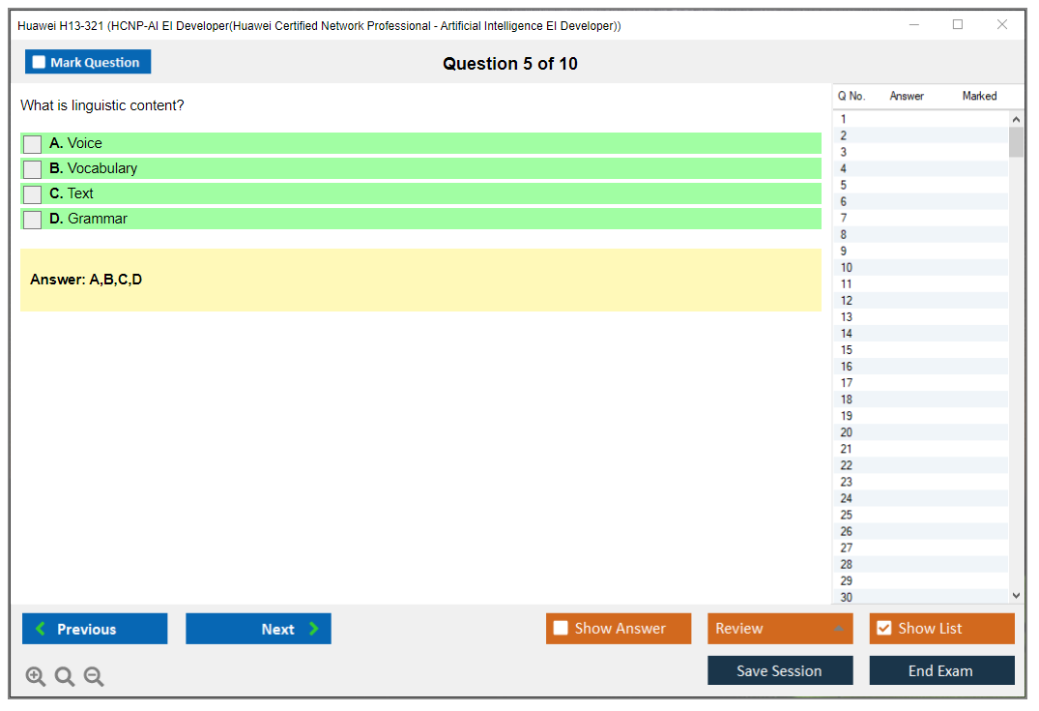Image resolution: width=1039 pixels, height=711 pixels.
Task: Select question 10 in the list
Action: tap(847, 268)
